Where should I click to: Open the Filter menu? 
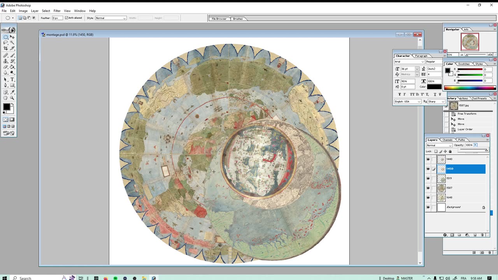[57, 11]
